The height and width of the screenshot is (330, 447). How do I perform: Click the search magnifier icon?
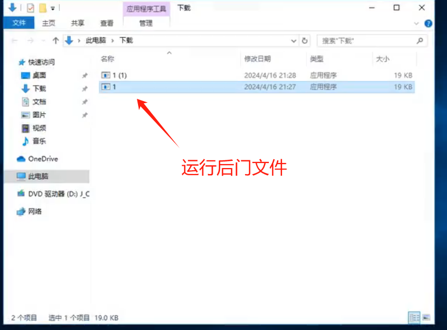pos(420,41)
